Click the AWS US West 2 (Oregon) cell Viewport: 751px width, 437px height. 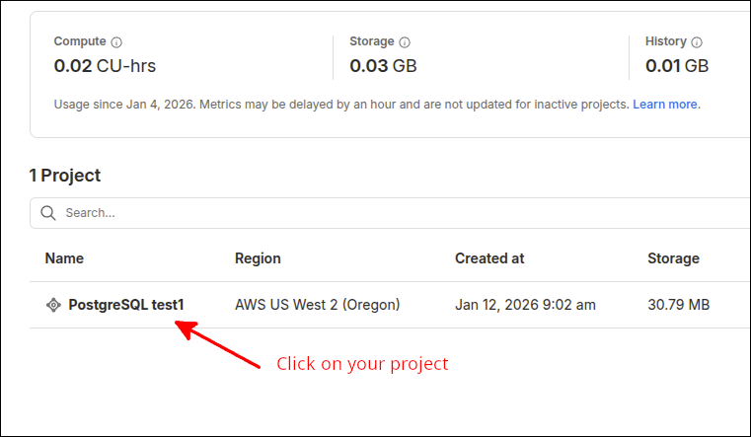pos(317,305)
